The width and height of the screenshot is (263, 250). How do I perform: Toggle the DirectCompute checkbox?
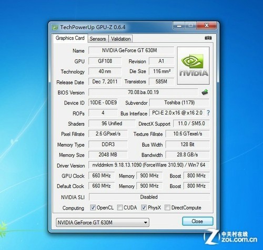pyautogui.click(x=167, y=207)
